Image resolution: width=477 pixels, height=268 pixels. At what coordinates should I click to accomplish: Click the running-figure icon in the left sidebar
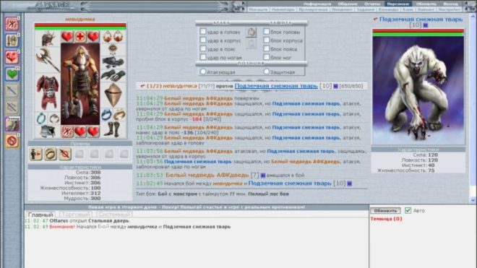12,24
